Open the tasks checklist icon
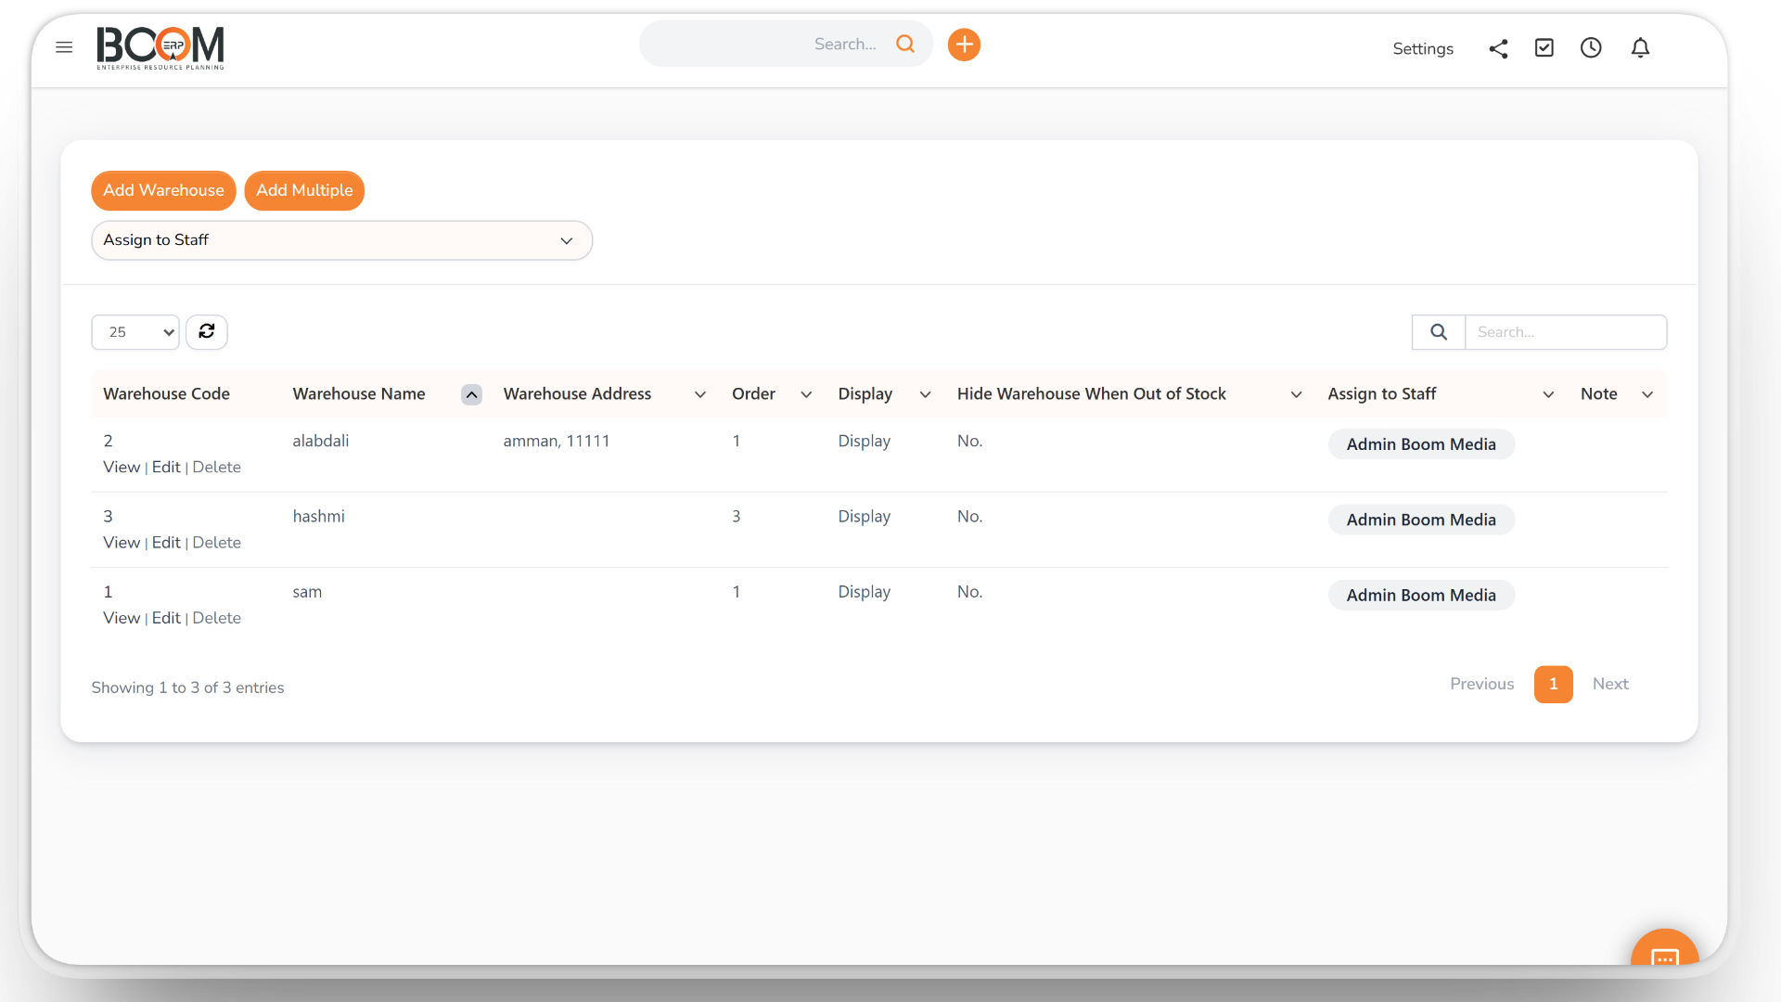The image size is (1781, 1002). (1544, 47)
